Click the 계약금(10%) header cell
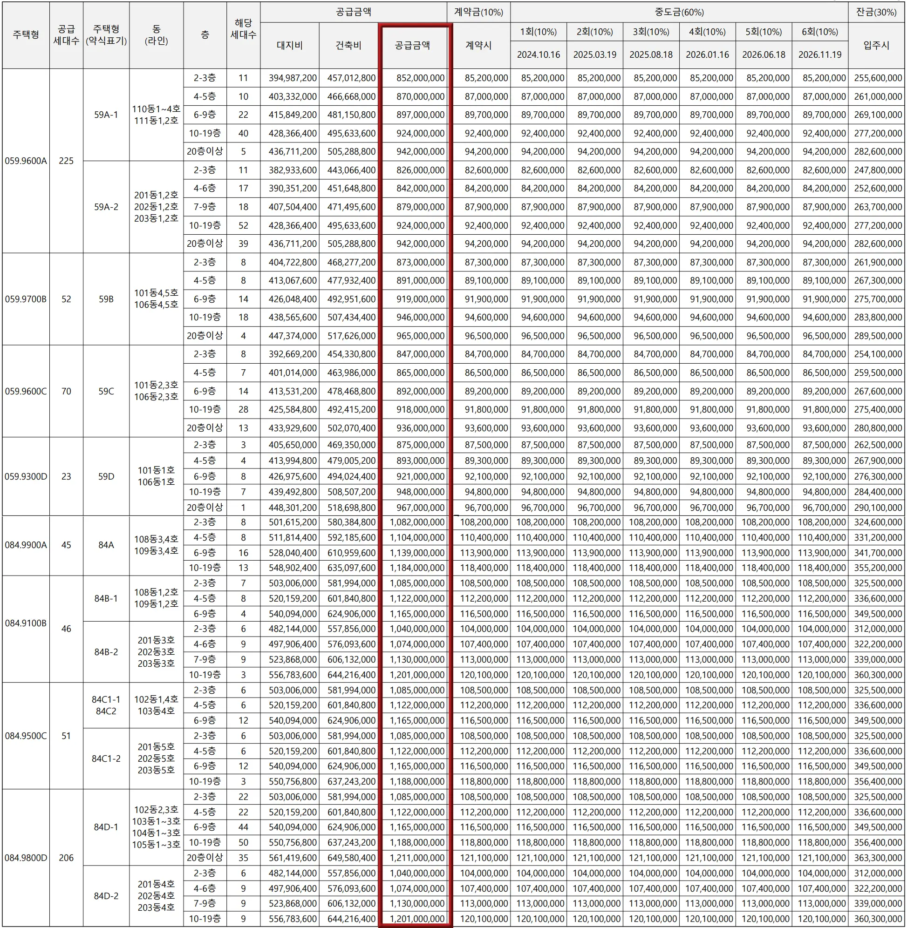This screenshot has width=907, height=928. [x=478, y=12]
